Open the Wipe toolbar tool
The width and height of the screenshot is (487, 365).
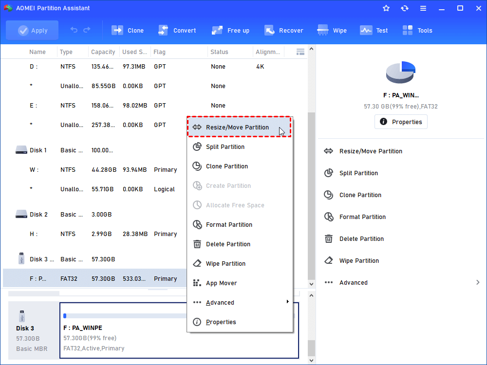[332, 30]
